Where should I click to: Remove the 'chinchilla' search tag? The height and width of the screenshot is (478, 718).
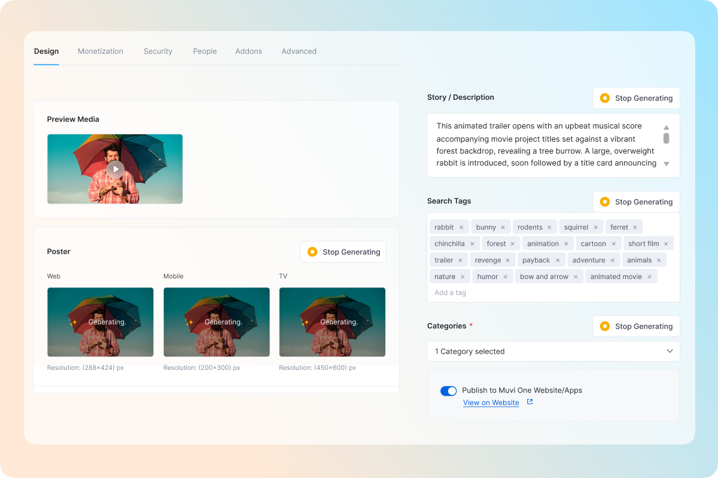pyautogui.click(x=472, y=244)
